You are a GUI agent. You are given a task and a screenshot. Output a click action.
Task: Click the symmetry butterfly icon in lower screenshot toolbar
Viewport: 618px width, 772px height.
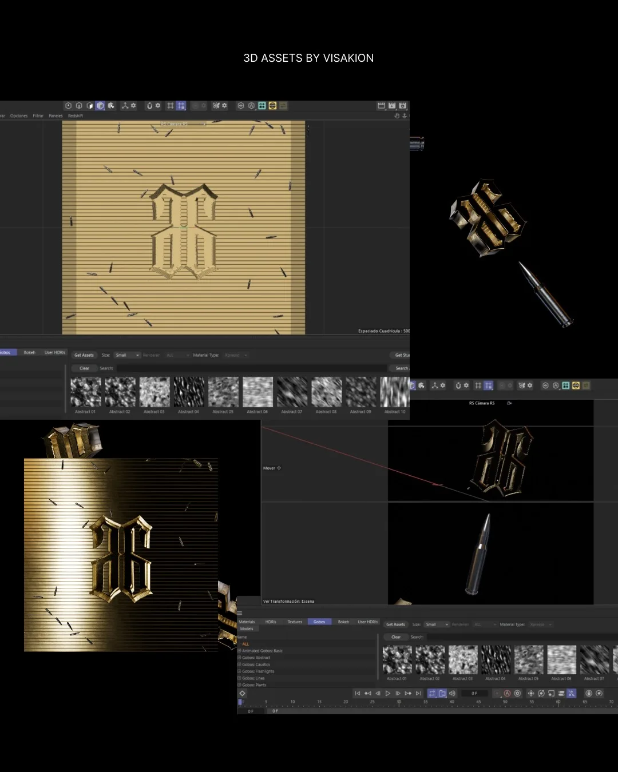(521, 385)
